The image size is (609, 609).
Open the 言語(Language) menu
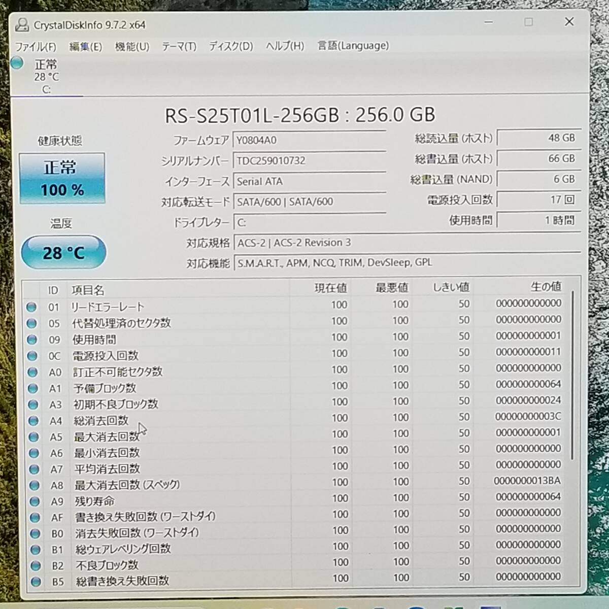pyautogui.click(x=353, y=46)
